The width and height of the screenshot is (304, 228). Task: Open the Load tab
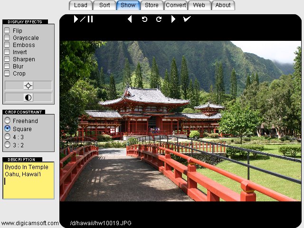[81, 5]
